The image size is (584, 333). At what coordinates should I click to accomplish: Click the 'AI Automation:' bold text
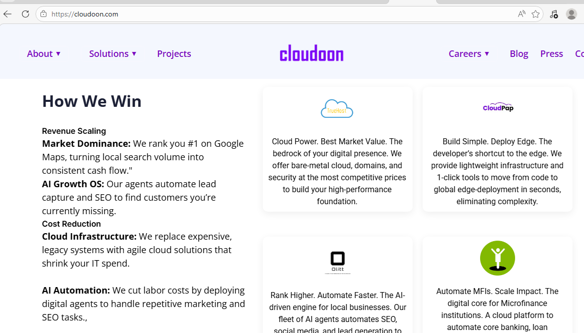pos(76,291)
